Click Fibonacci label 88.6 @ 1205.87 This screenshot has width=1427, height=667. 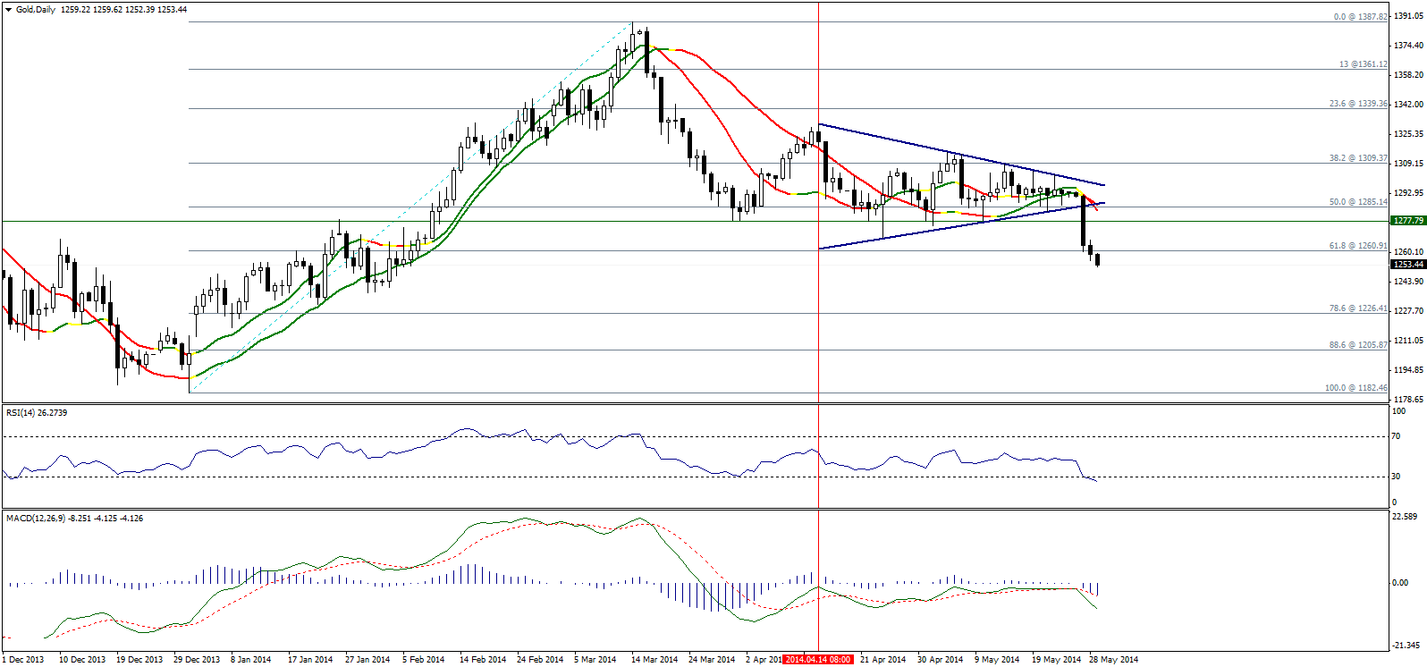[1358, 345]
